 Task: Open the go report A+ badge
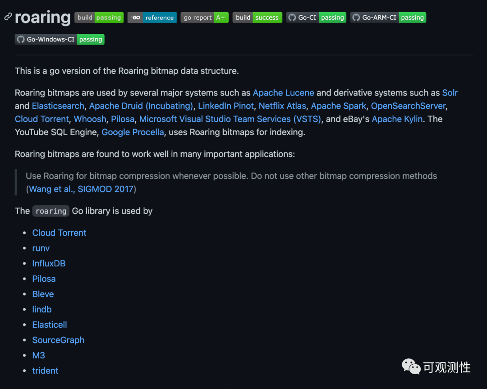[x=205, y=18]
